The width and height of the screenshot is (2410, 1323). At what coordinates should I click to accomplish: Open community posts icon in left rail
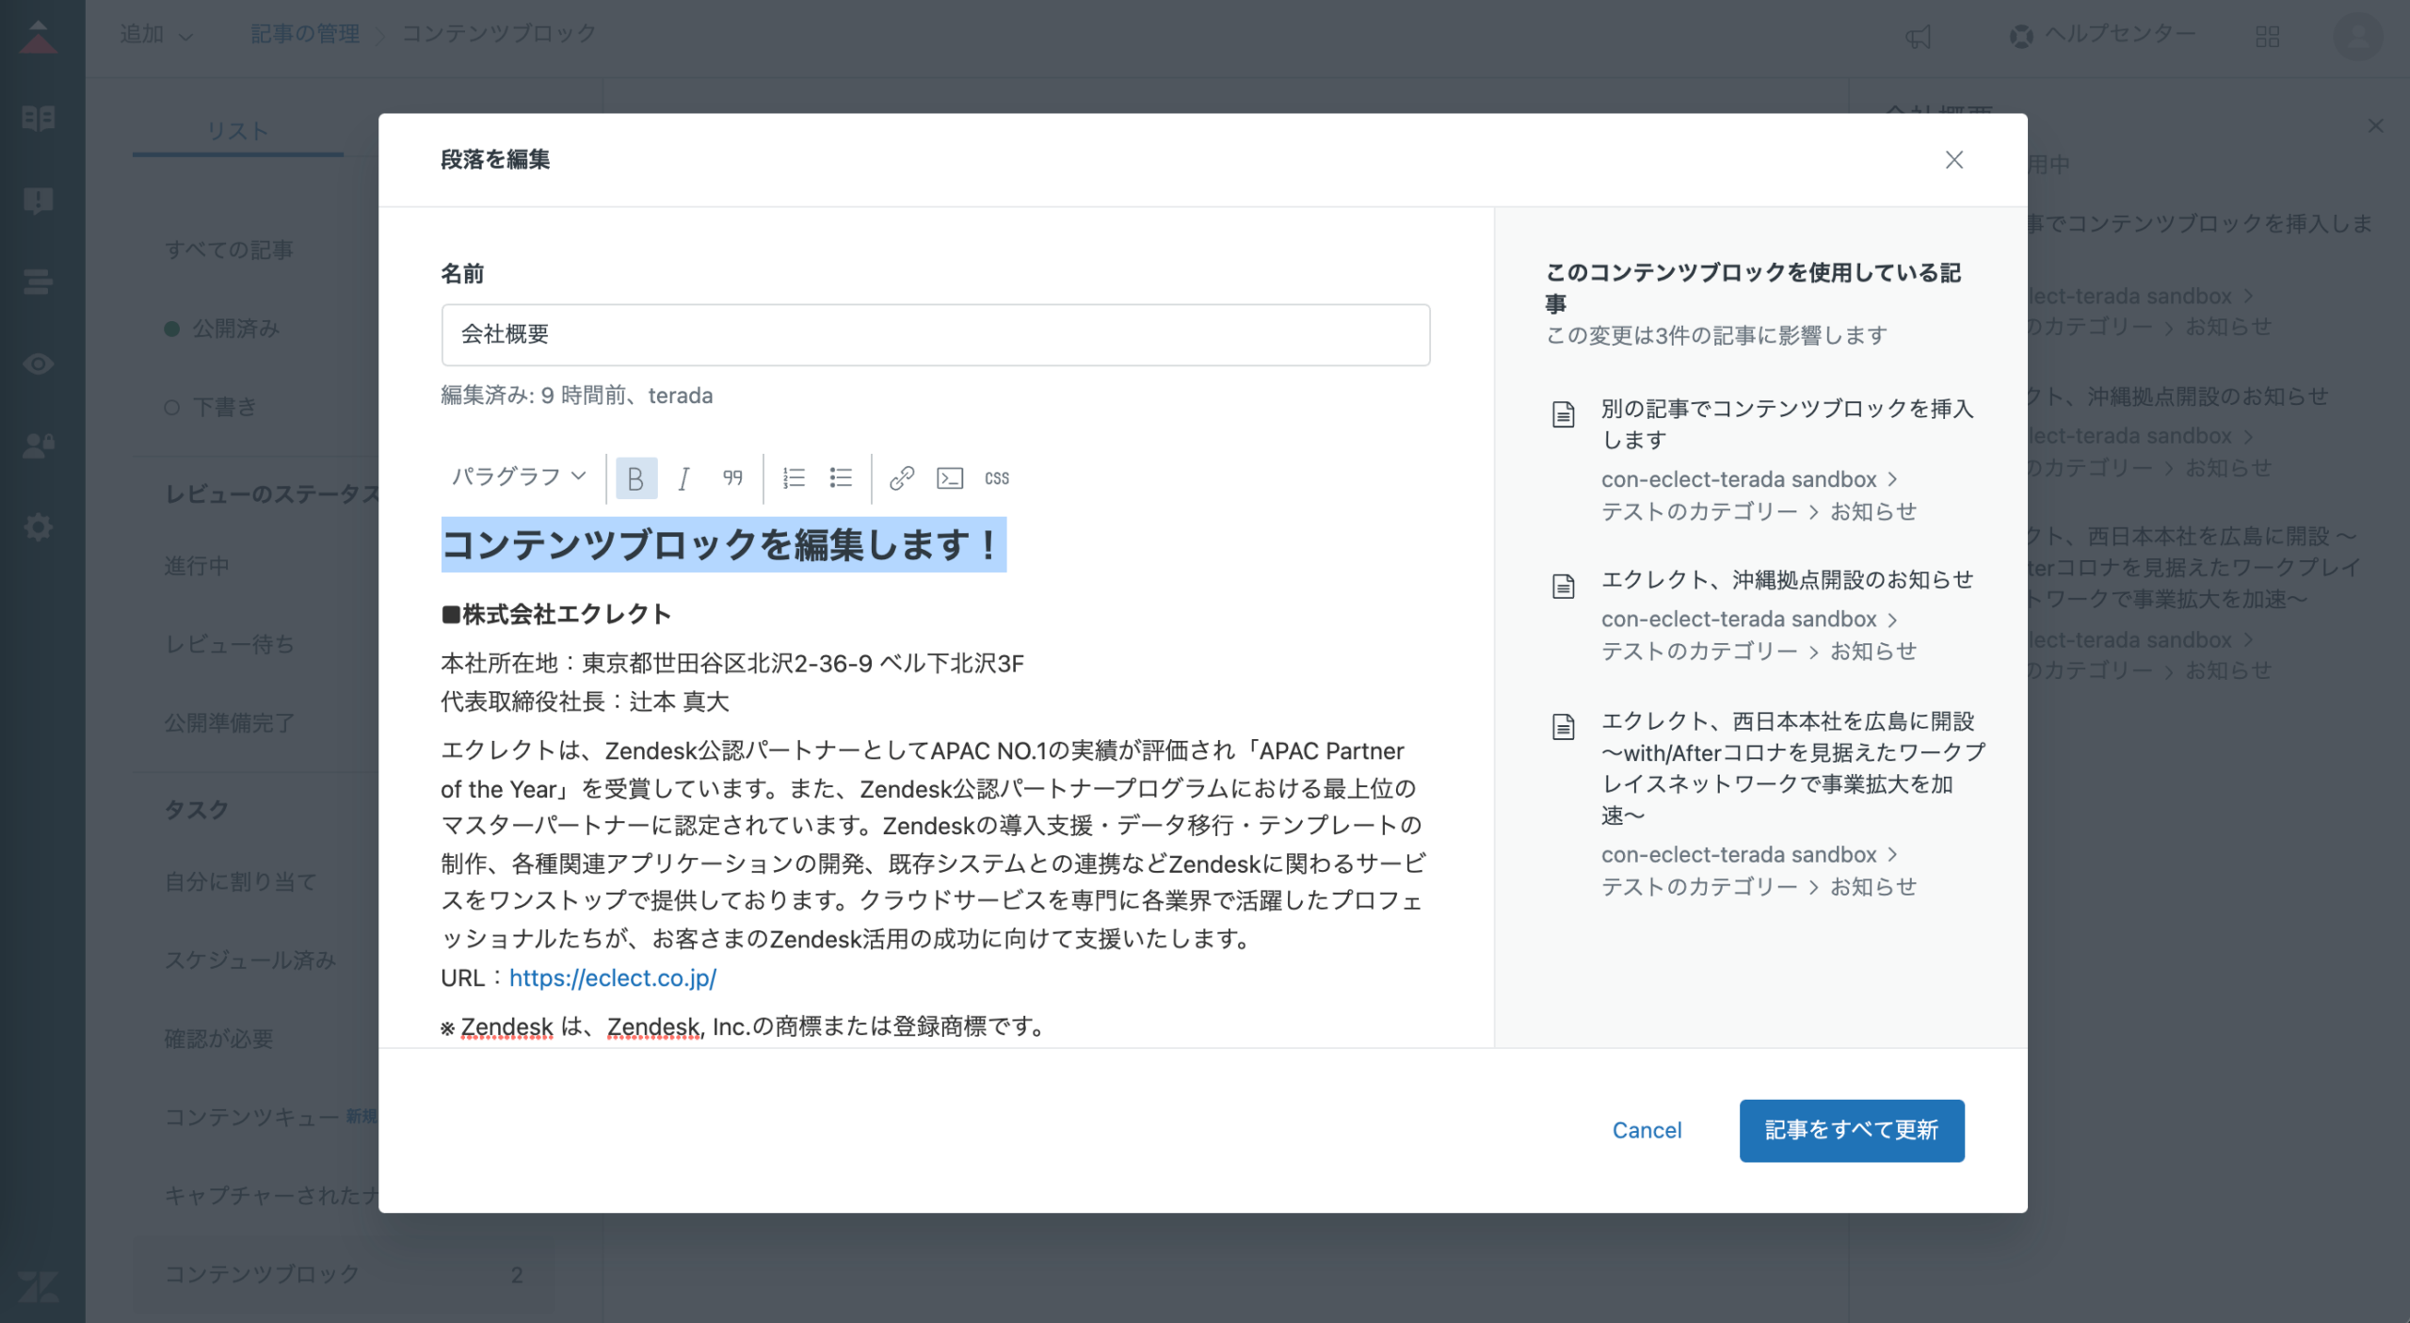click(39, 200)
